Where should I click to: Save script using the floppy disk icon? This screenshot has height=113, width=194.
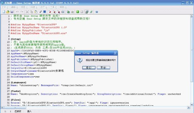coord(12,12)
